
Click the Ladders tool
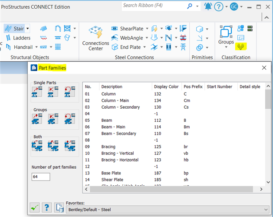(x=18, y=38)
